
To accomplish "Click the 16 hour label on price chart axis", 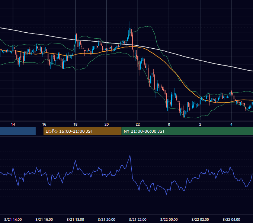I will coord(44,125).
